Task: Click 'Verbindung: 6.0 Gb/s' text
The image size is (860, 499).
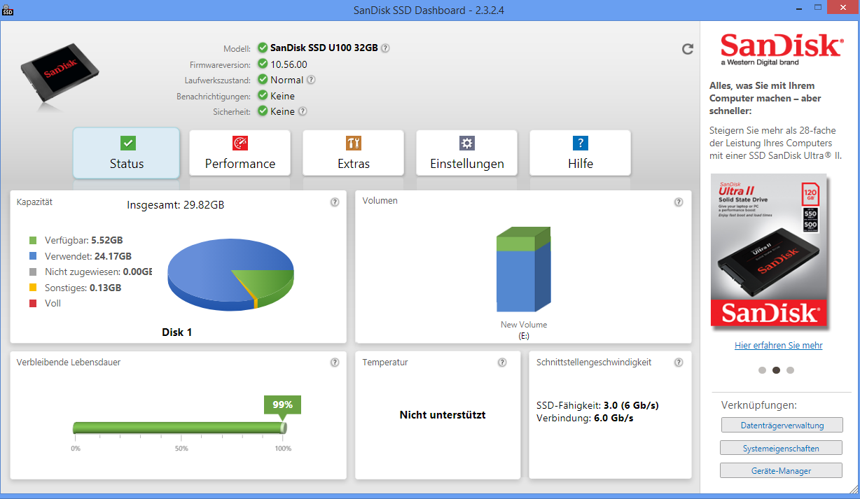Action: (585, 418)
